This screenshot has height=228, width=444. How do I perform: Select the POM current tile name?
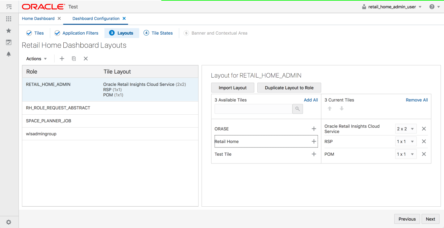pos(329,154)
